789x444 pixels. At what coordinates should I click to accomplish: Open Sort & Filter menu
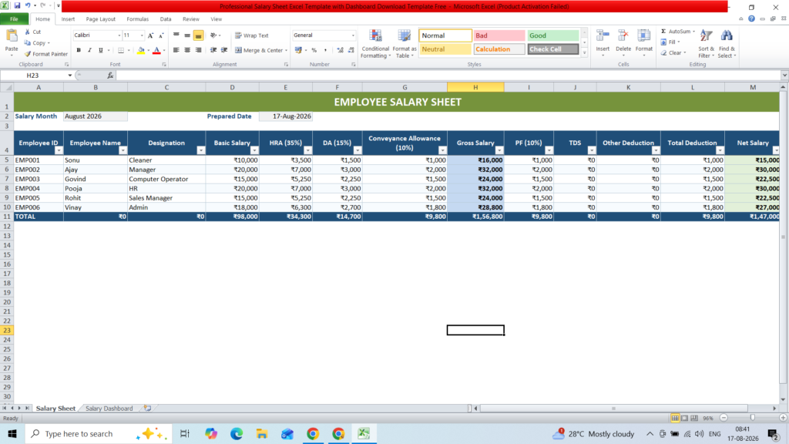tap(706, 44)
